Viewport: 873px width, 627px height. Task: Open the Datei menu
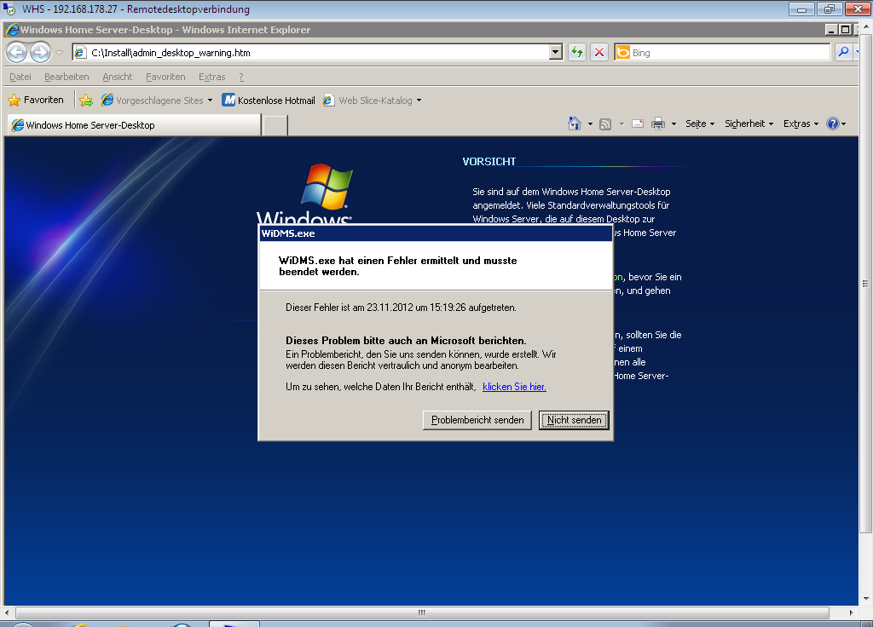click(20, 77)
